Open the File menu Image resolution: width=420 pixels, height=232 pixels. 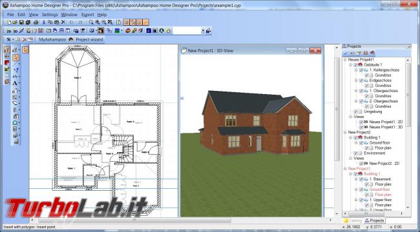10,15
